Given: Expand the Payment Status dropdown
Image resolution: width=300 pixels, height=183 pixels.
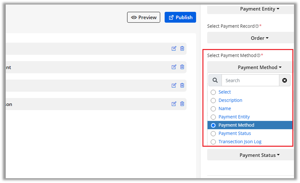Looking at the screenshot, I should pyautogui.click(x=259, y=155).
